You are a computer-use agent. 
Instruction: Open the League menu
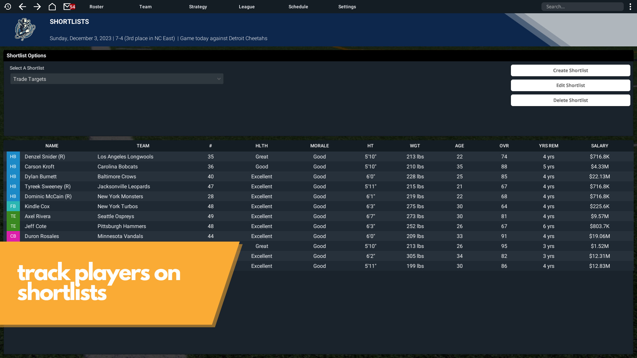coord(247,7)
